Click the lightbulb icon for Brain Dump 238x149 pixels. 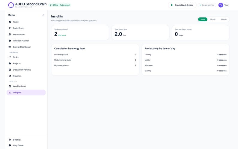click(x=10, y=28)
